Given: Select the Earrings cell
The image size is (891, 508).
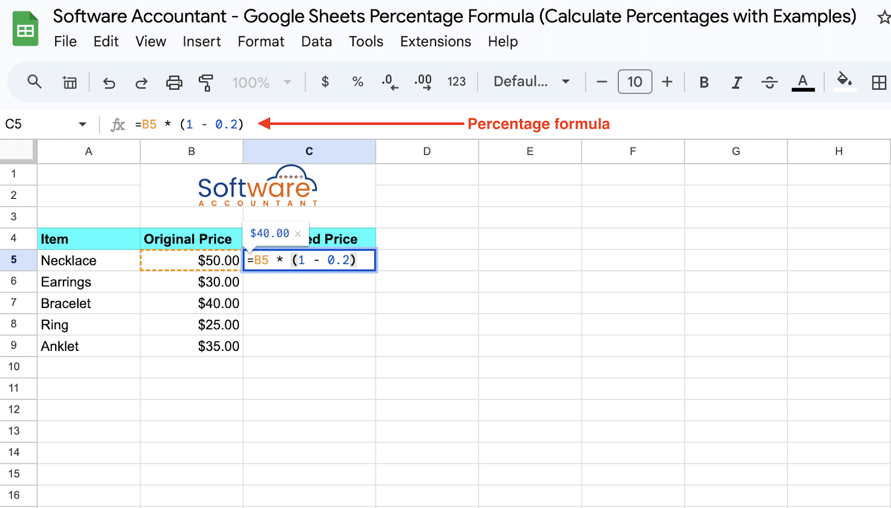Looking at the screenshot, I should click(89, 282).
